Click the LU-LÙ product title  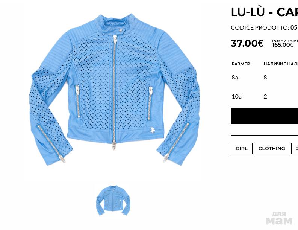coord(264,12)
